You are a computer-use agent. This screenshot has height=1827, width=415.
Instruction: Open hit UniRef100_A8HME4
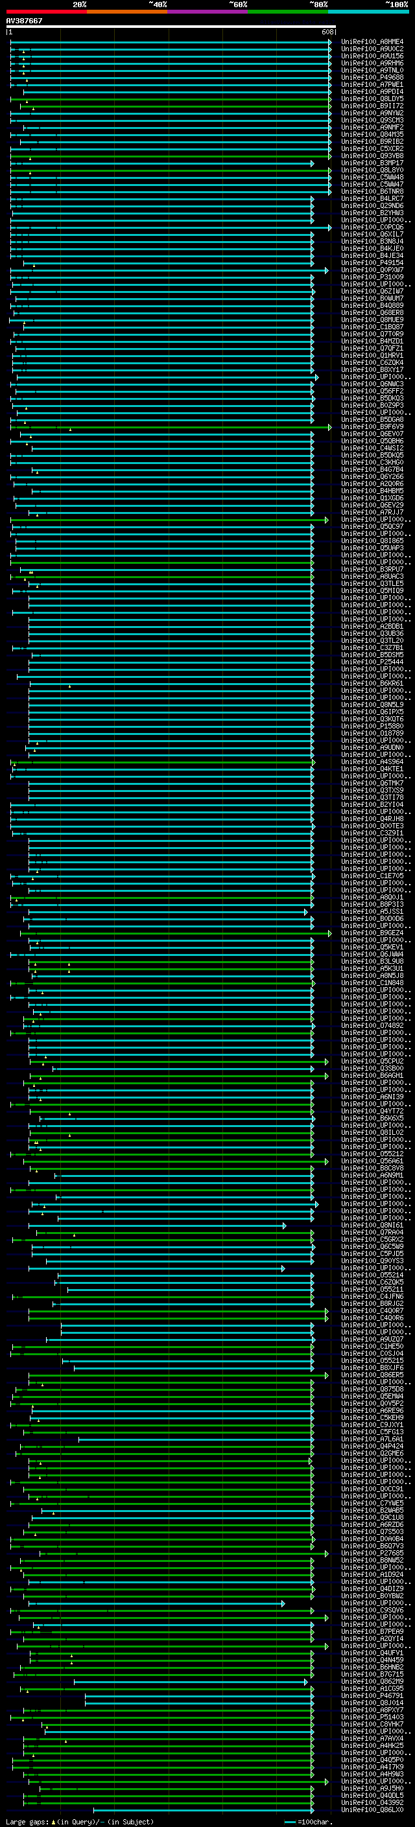coord(372,42)
